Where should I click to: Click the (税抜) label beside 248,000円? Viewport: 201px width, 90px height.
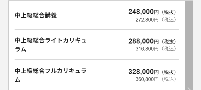pos(169,12)
